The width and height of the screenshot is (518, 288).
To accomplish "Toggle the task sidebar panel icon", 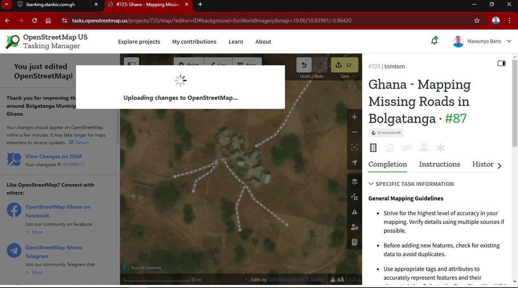I will click(x=501, y=63).
